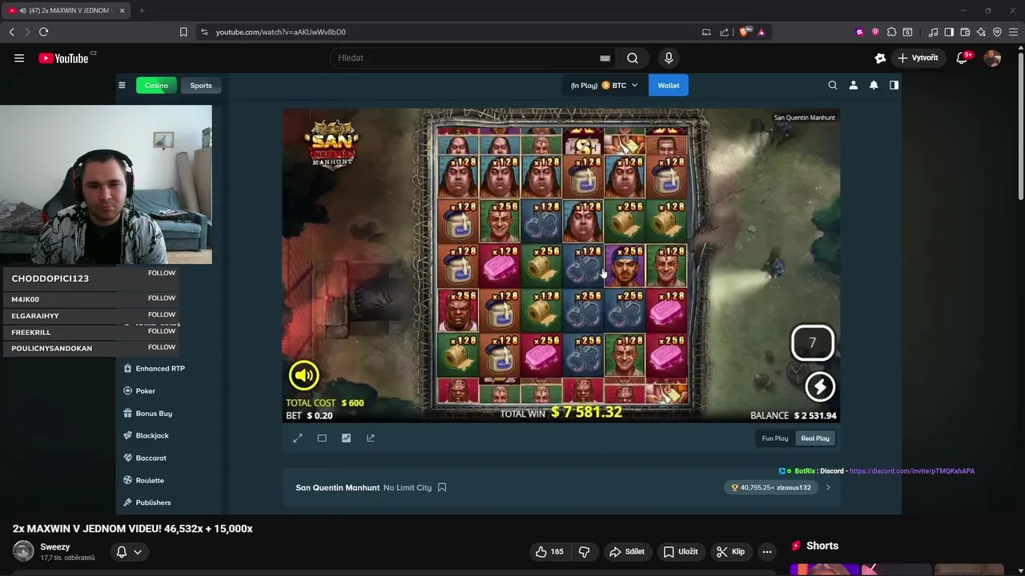The width and height of the screenshot is (1025, 576).
Task: Switch to Real Play mode
Action: [x=815, y=438]
